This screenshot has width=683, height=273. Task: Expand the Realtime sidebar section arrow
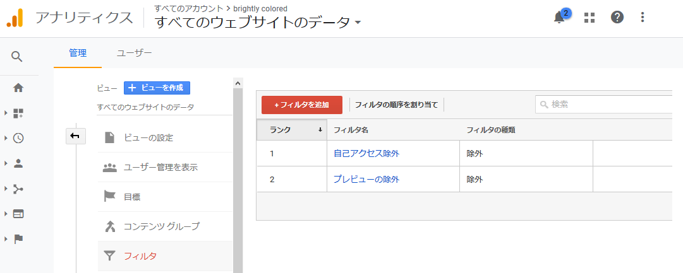pos(6,138)
